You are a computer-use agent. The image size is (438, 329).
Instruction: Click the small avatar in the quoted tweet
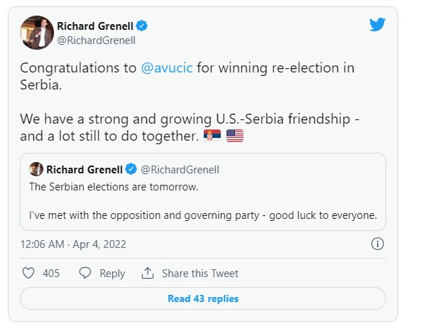pos(36,169)
